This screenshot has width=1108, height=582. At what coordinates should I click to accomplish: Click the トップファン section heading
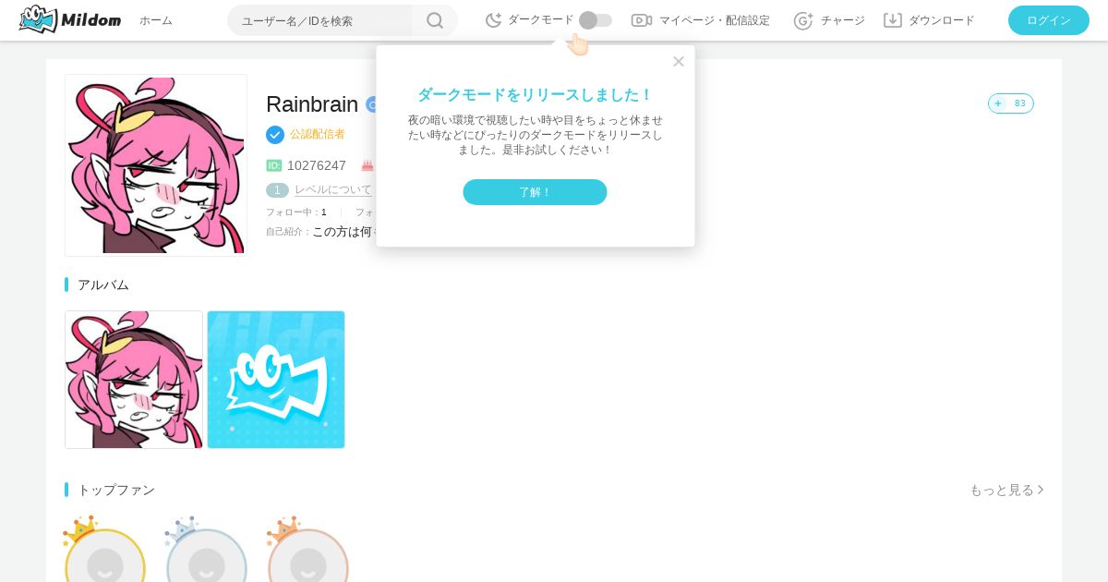116,490
